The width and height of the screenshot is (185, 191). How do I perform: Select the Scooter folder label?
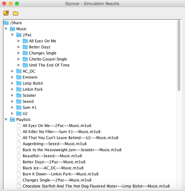click(x=29, y=95)
